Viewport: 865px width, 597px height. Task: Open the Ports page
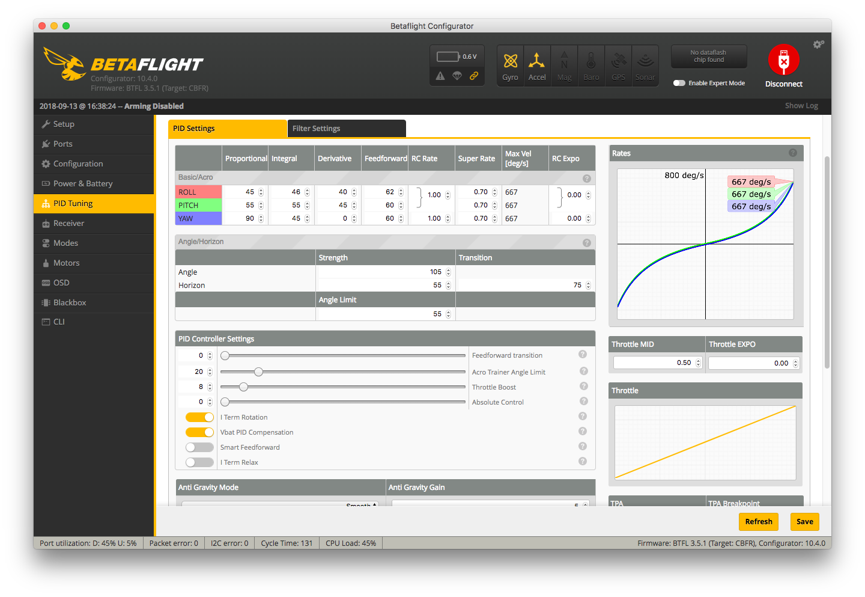(94, 144)
